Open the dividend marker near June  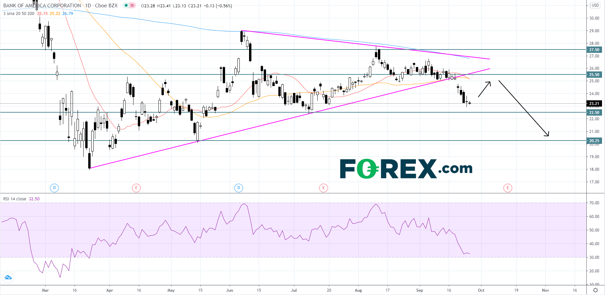point(238,188)
